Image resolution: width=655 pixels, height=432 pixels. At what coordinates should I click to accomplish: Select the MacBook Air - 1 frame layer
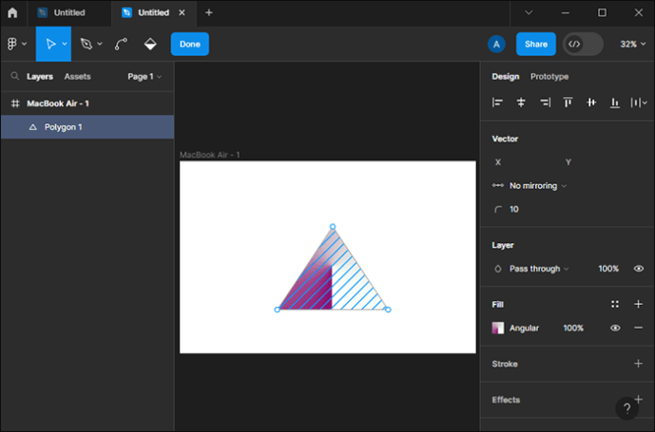pyautogui.click(x=87, y=103)
